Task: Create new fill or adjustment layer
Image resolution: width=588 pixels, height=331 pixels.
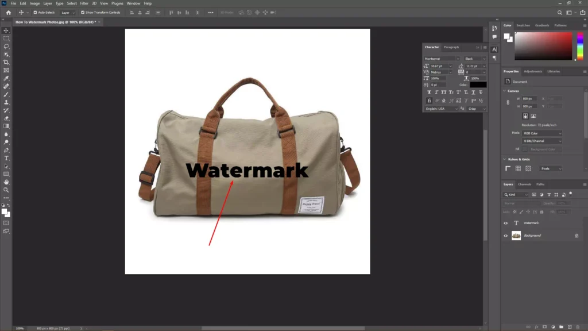Action: click(x=553, y=327)
